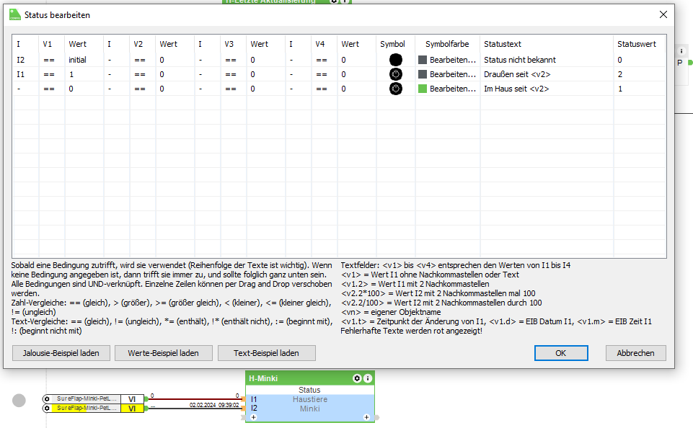
Task: Click the Abbrechen button
Action: [x=635, y=352]
